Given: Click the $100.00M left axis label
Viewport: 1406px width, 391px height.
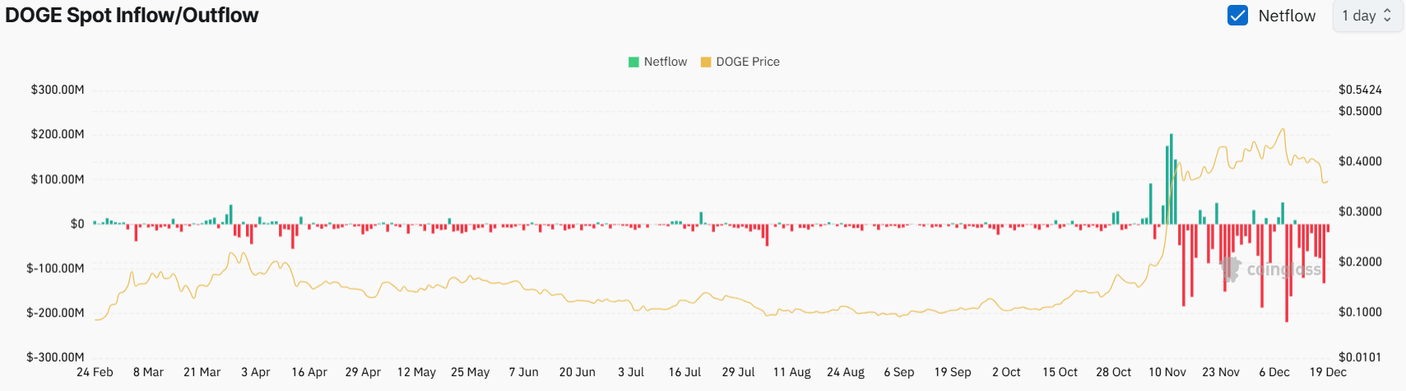Looking at the screenshot, I should click(58, 179).
